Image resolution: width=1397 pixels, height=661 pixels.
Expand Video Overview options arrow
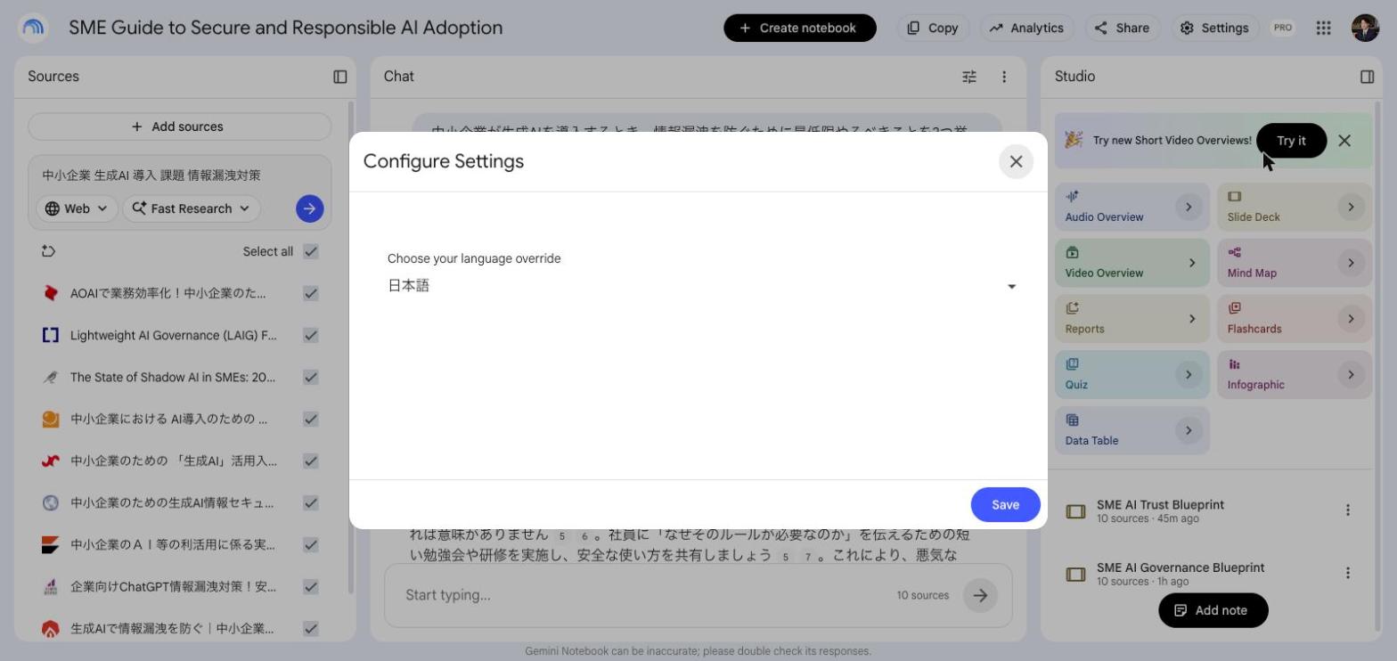tap(1191, 263)
